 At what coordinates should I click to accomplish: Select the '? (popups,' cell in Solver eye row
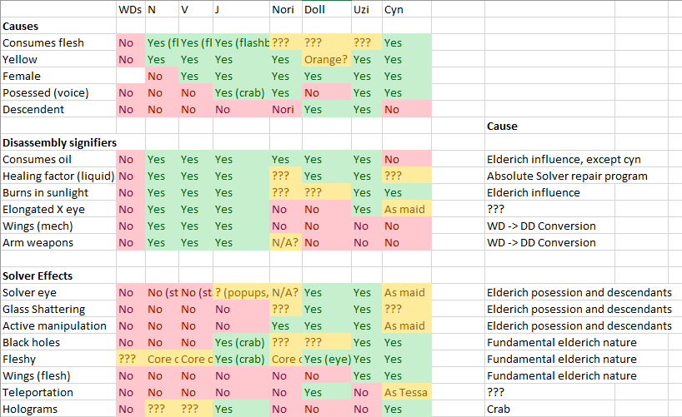(x=242, y=292)
